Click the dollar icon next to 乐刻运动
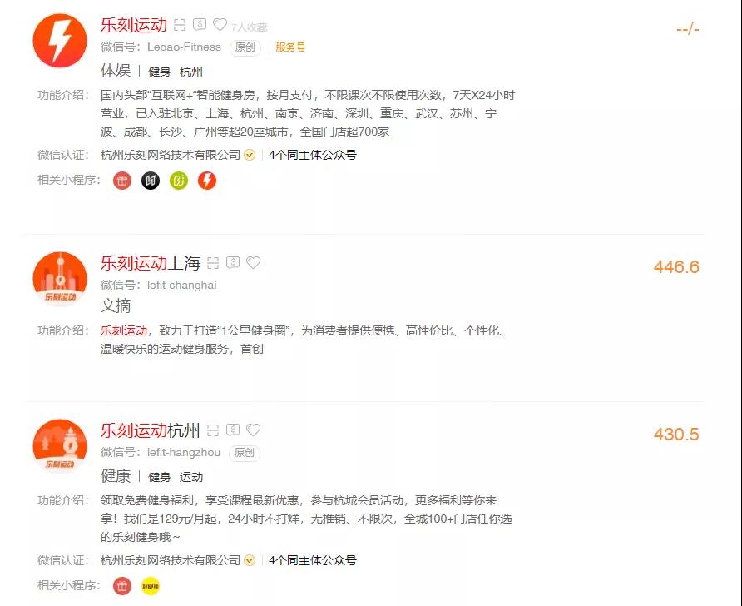Screen dimensions: 742x606 coord(200,24)
